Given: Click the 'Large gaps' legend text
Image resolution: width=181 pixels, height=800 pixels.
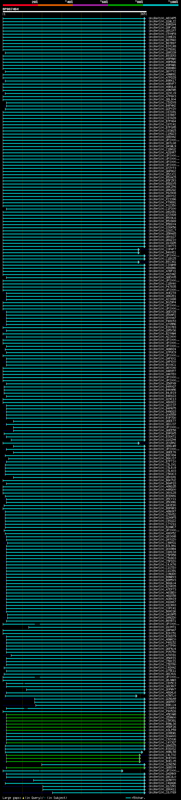Looking at the screenshot, I should tap(12, 797).
